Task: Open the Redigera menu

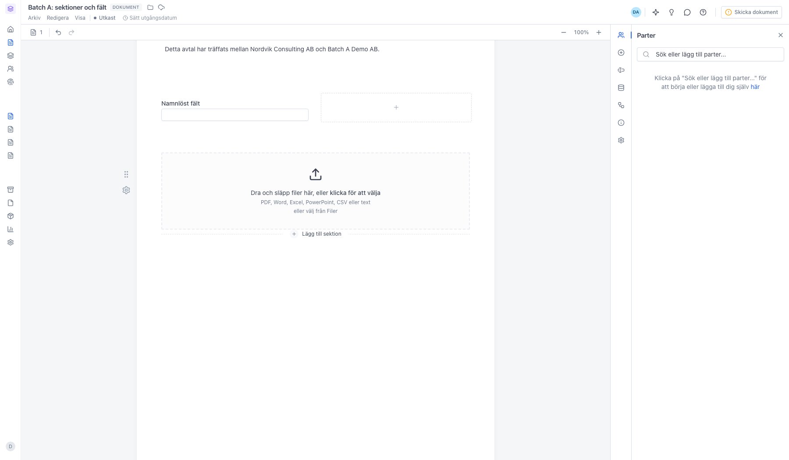Action: click(58, 18)
